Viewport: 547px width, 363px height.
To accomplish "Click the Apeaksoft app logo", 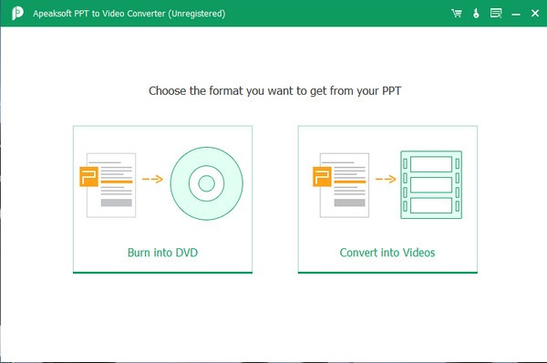I will 17,14.
